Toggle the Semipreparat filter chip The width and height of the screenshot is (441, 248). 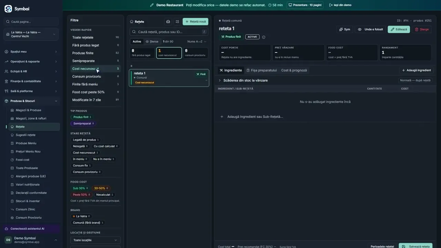[x=83, y=123]
